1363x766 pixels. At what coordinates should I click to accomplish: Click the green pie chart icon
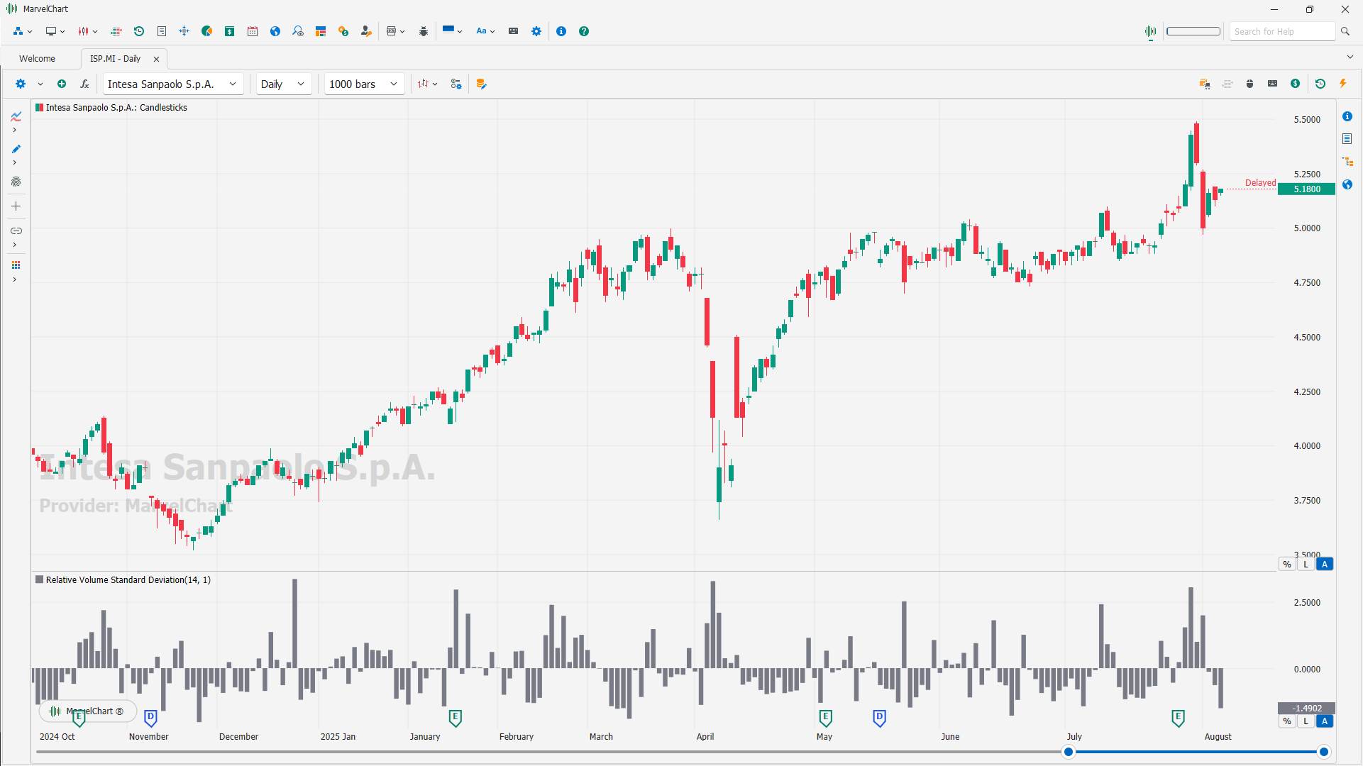click(207, 31)
